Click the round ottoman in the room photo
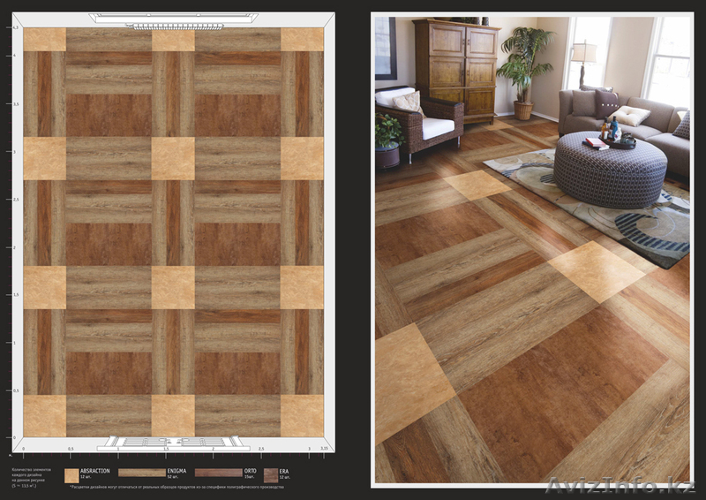The image size is (706, 500). point(610,168)
